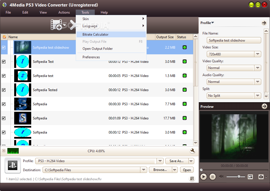
Task: Click the Play button in Preview
Action: [x=203, y=177]
